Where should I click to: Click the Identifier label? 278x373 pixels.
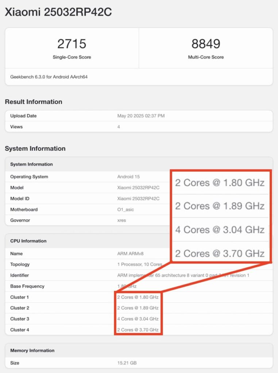(x=20, y=275)
